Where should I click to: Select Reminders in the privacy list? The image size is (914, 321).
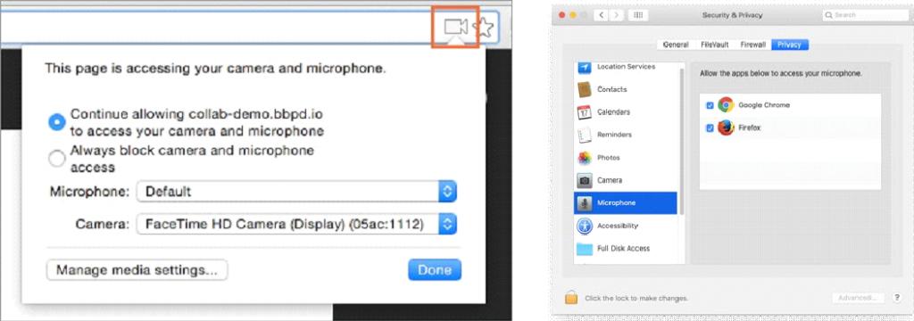tap(626, 135)
